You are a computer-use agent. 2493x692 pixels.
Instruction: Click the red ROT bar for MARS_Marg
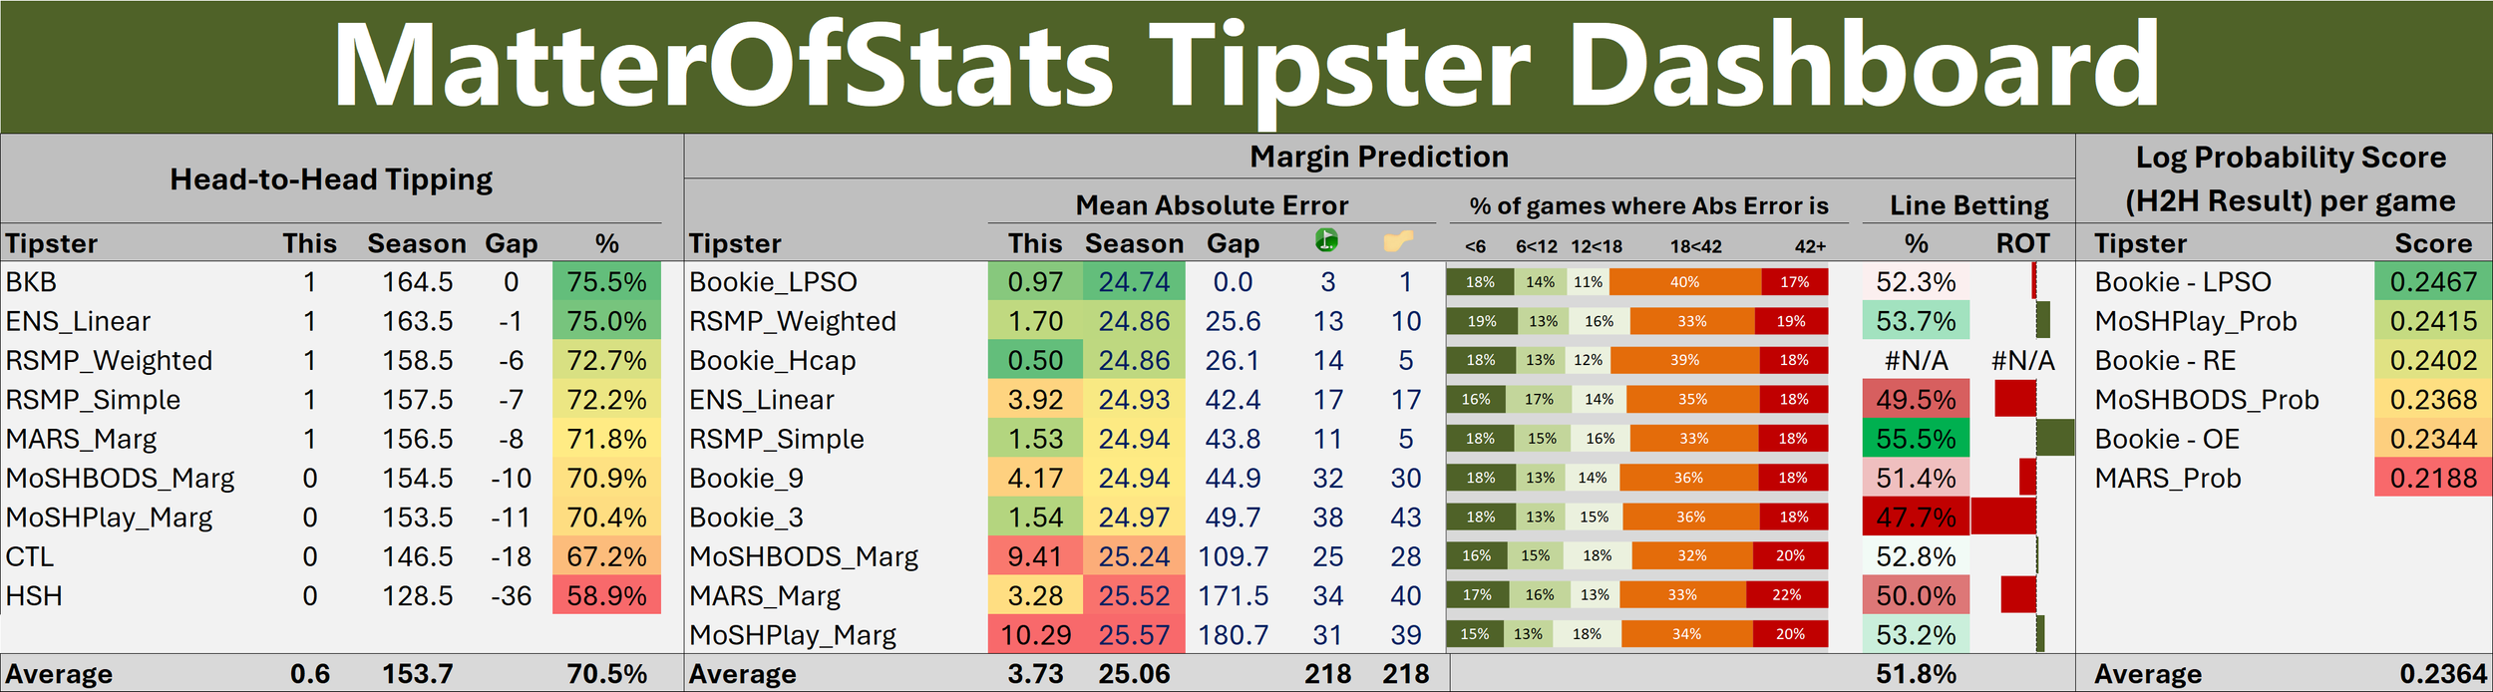click(2018, 594)
